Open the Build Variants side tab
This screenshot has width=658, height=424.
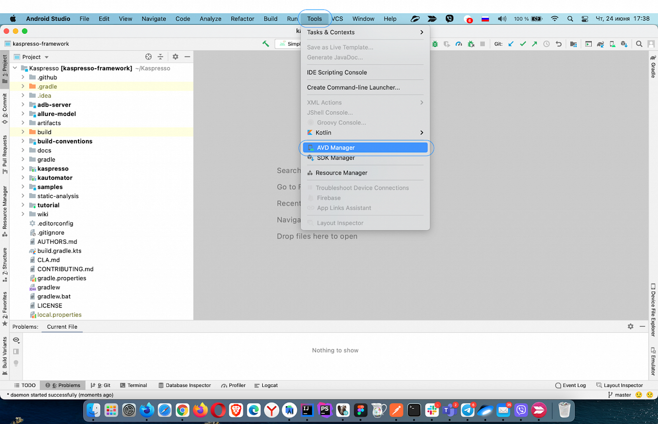pos(5,355)
